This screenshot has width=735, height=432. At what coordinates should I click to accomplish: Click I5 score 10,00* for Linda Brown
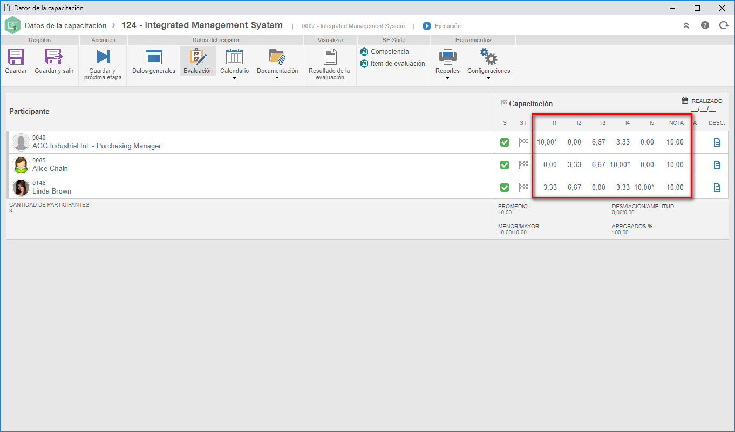[x=644, y=188]
